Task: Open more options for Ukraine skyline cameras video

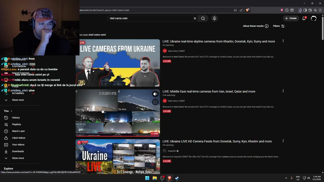Action: 283,41
